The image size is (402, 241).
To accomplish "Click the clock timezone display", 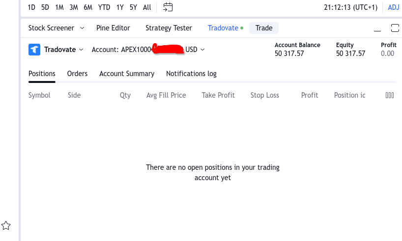I will tap(350, 7).
